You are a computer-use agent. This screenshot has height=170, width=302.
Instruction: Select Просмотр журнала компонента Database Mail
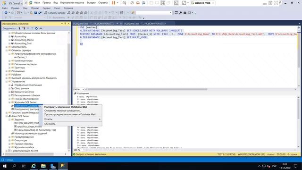(x=70, y=114)
